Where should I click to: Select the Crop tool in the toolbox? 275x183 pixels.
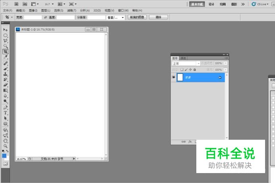(6, 52)
